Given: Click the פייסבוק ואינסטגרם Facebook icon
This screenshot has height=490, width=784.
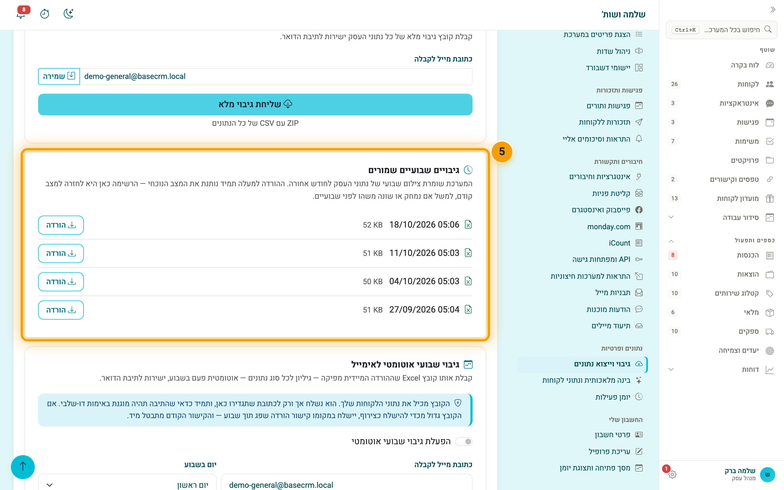Looking at the screenshot, I should [x=639, y=210].
